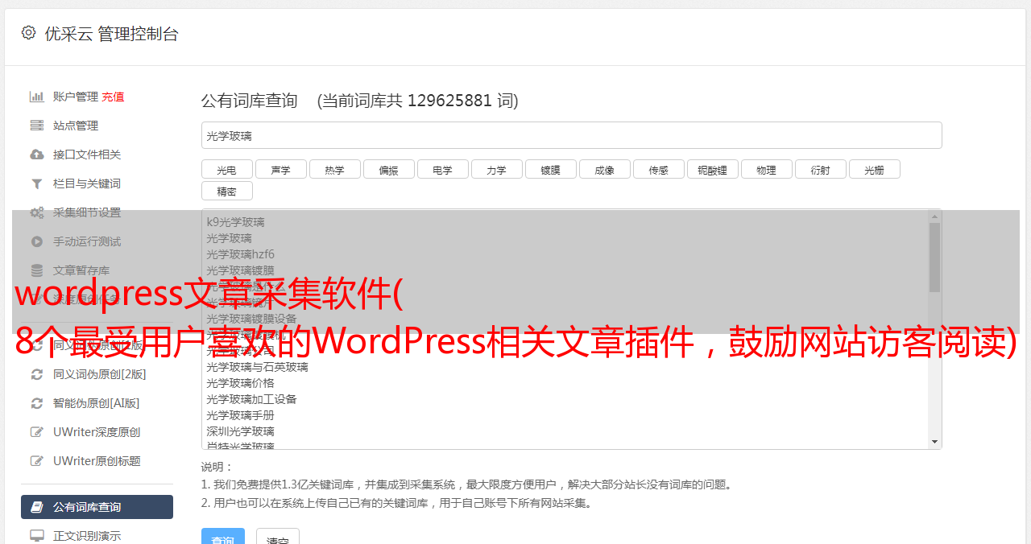Screen dimensions: 1031x544
Task: Click the refresh icon of 智能伪原创[AI版]
Action: pyautogui.click(x=37, y=403)
